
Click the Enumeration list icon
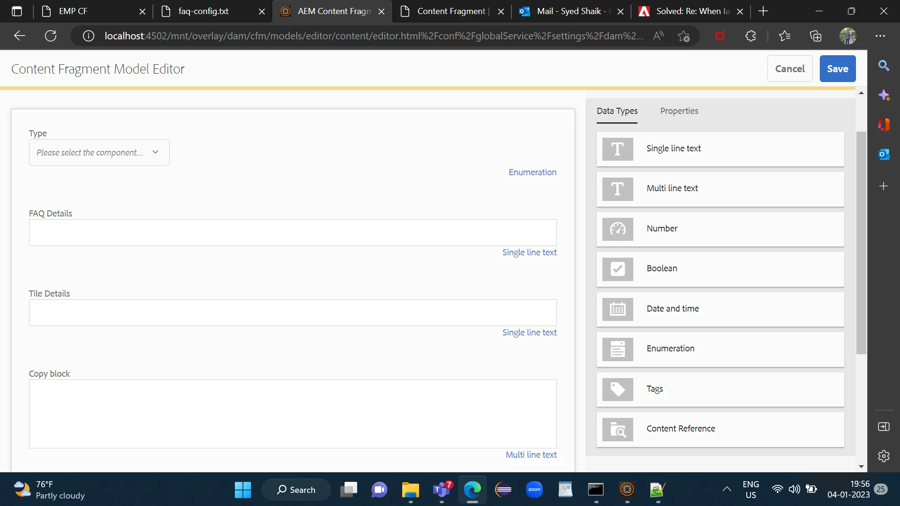click(x=617, y=349)
